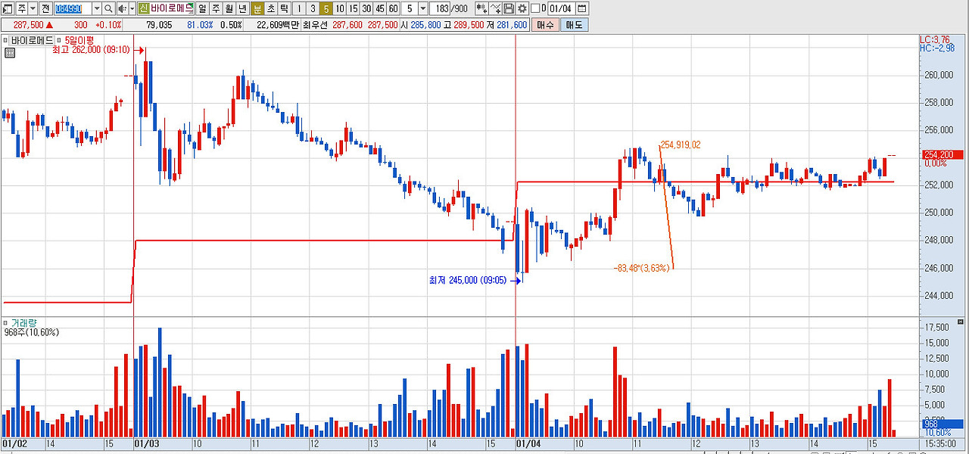The height and width of the screenshot is (454, 969).
Task: Click the 매도 sell button
Action: coord(574,25)
